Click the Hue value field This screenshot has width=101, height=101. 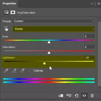click(x=89, y=36)
